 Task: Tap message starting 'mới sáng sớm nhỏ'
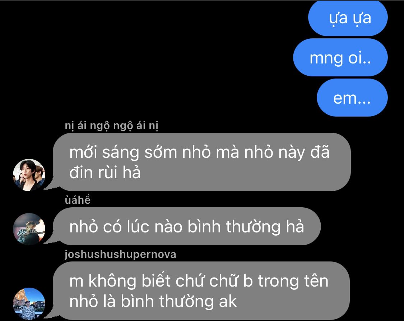tap(202, 162)
